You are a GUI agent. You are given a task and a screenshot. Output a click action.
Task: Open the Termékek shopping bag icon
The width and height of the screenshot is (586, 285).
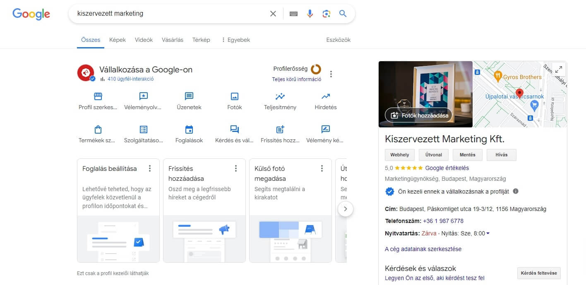pyautogui.click(x=98, y=129)
